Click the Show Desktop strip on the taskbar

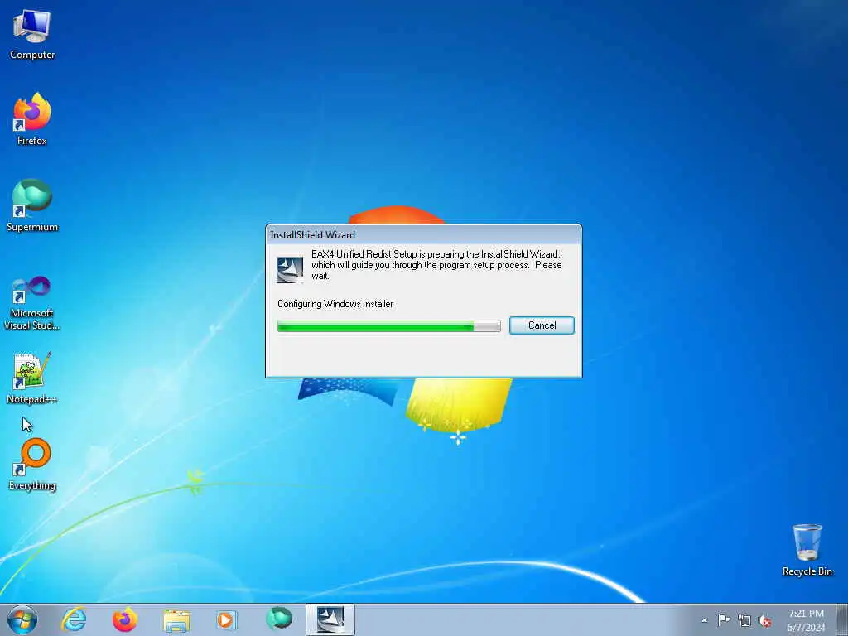click(x=841, y=619)
